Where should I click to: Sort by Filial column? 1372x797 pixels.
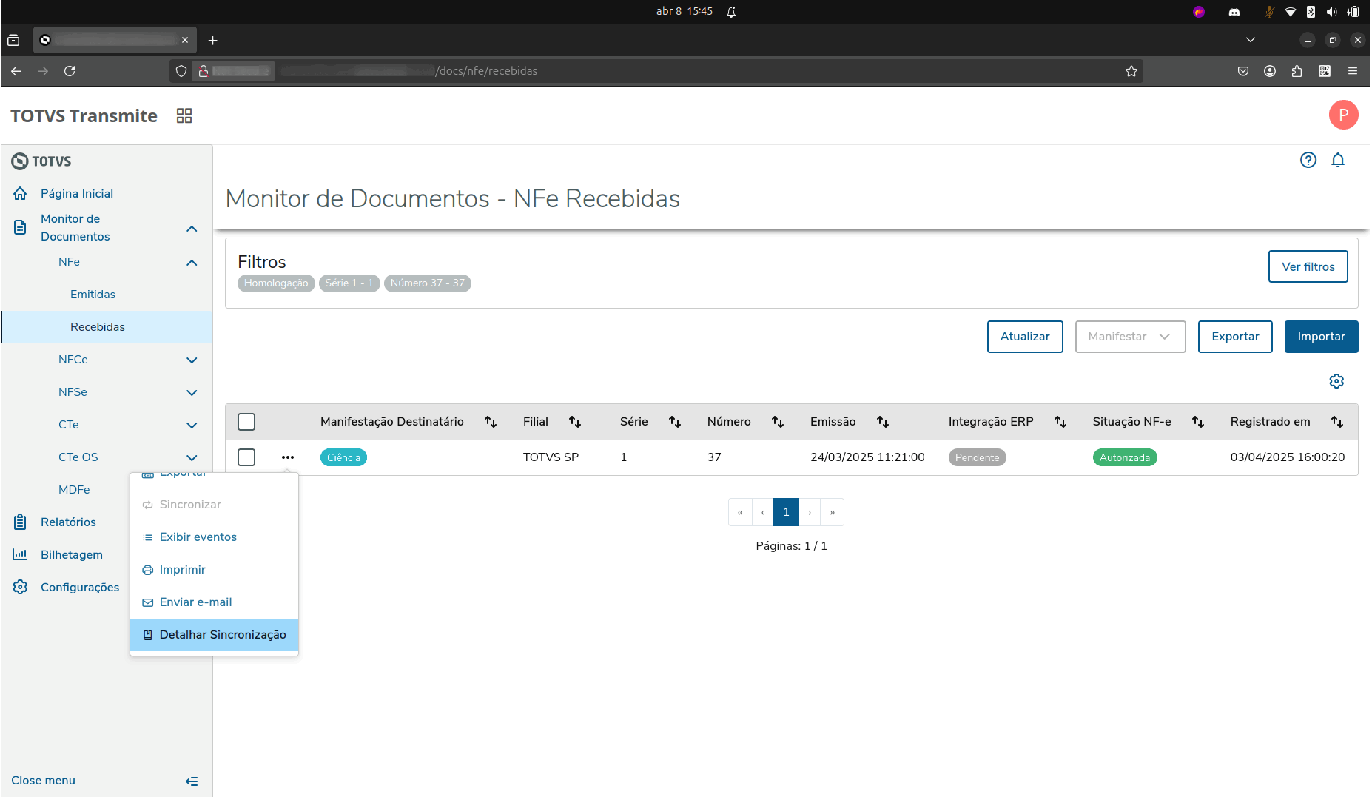(x=575, y=422)
